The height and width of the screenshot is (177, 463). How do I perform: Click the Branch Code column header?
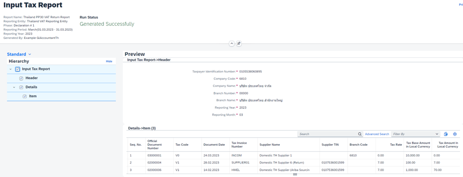click(361, 145)
